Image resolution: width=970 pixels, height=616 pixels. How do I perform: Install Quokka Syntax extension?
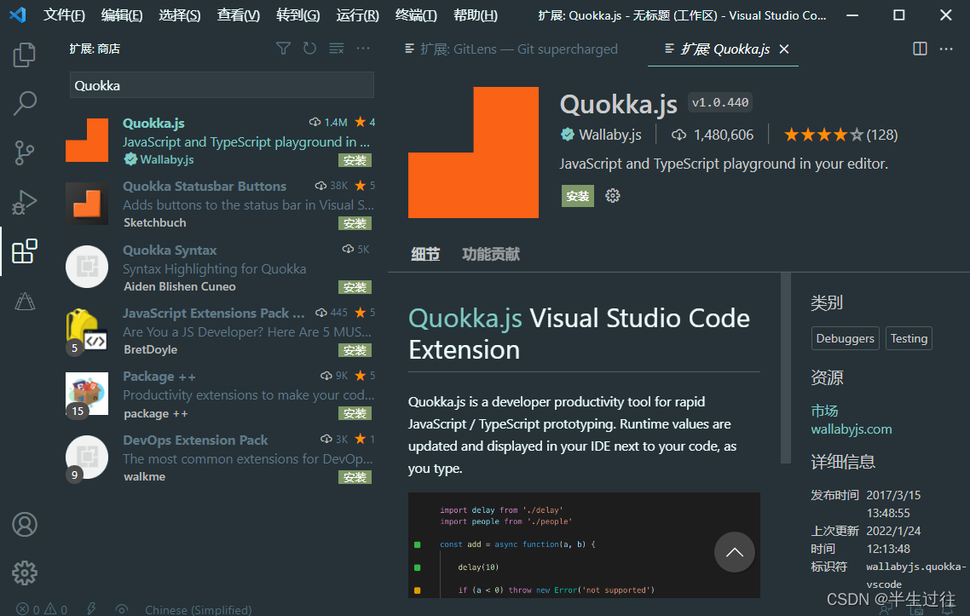click(355, 287)
